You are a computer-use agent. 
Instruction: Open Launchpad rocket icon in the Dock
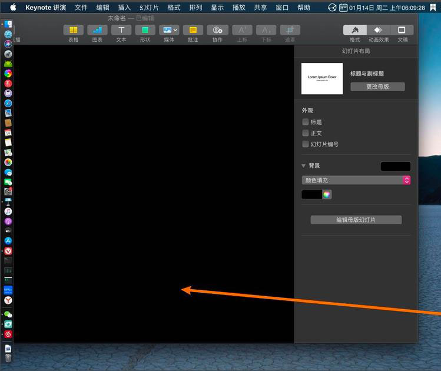[8, 54]
